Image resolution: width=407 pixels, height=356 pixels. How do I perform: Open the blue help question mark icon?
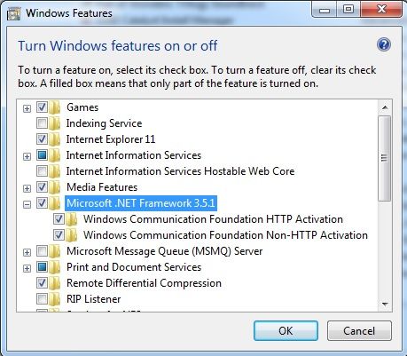(384, 45)
